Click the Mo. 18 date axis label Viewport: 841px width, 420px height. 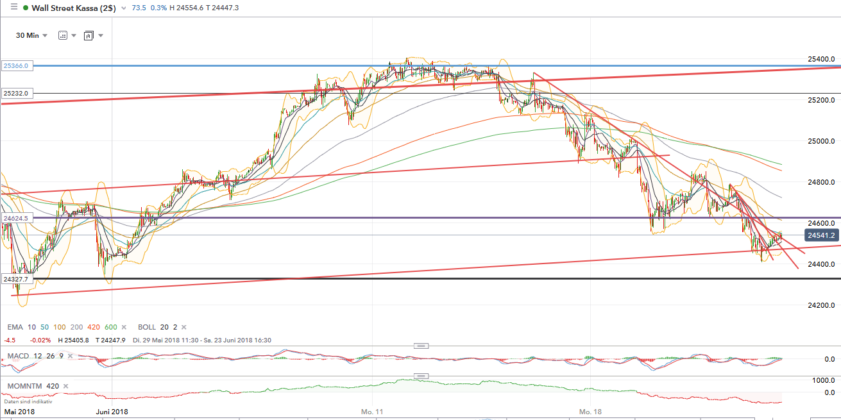[x=590, y=411]
